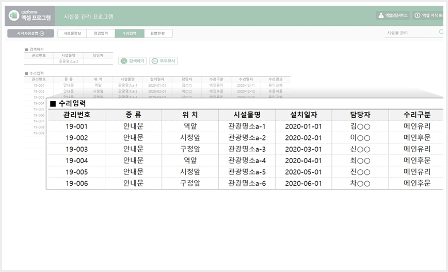This screenshot has width=448, height=272.
Task: Click the arrow circle icon in 서식사용설명
Action: click(x=42, y=34)
